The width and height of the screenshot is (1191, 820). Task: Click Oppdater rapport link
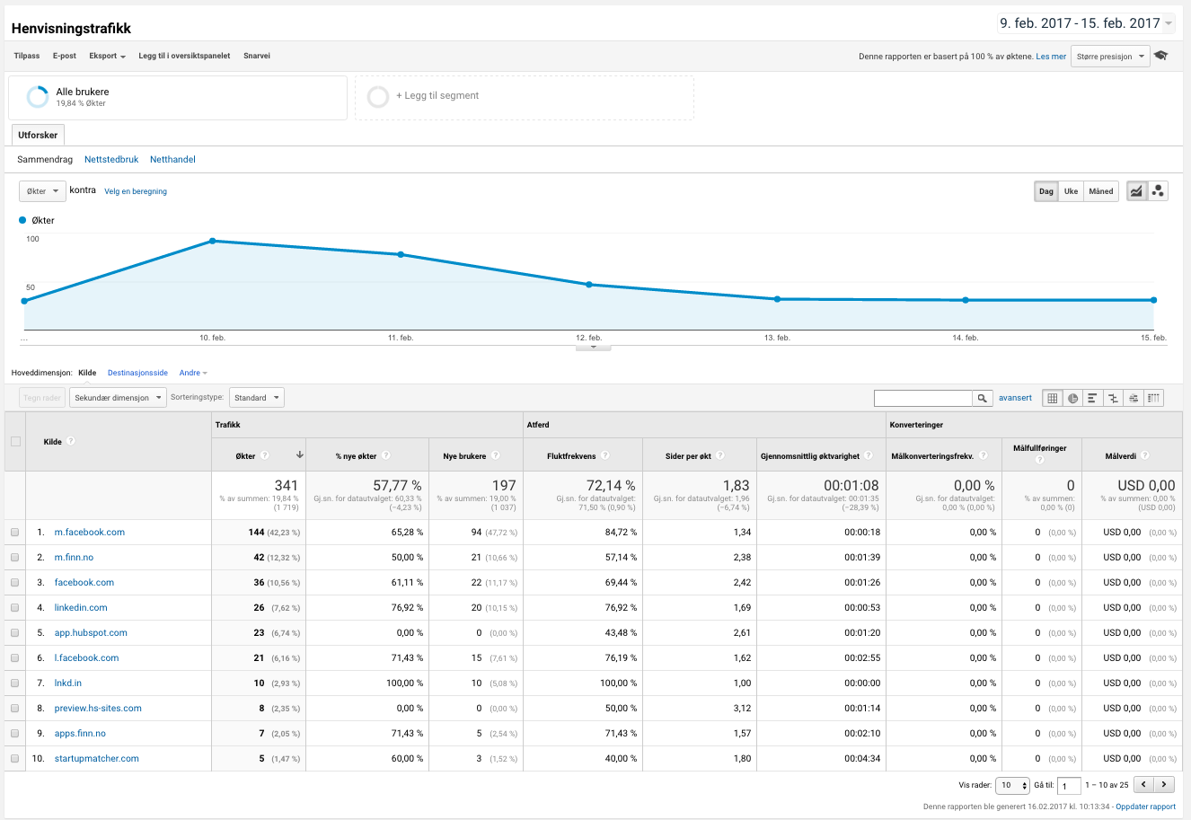[x=1145, y=807]
